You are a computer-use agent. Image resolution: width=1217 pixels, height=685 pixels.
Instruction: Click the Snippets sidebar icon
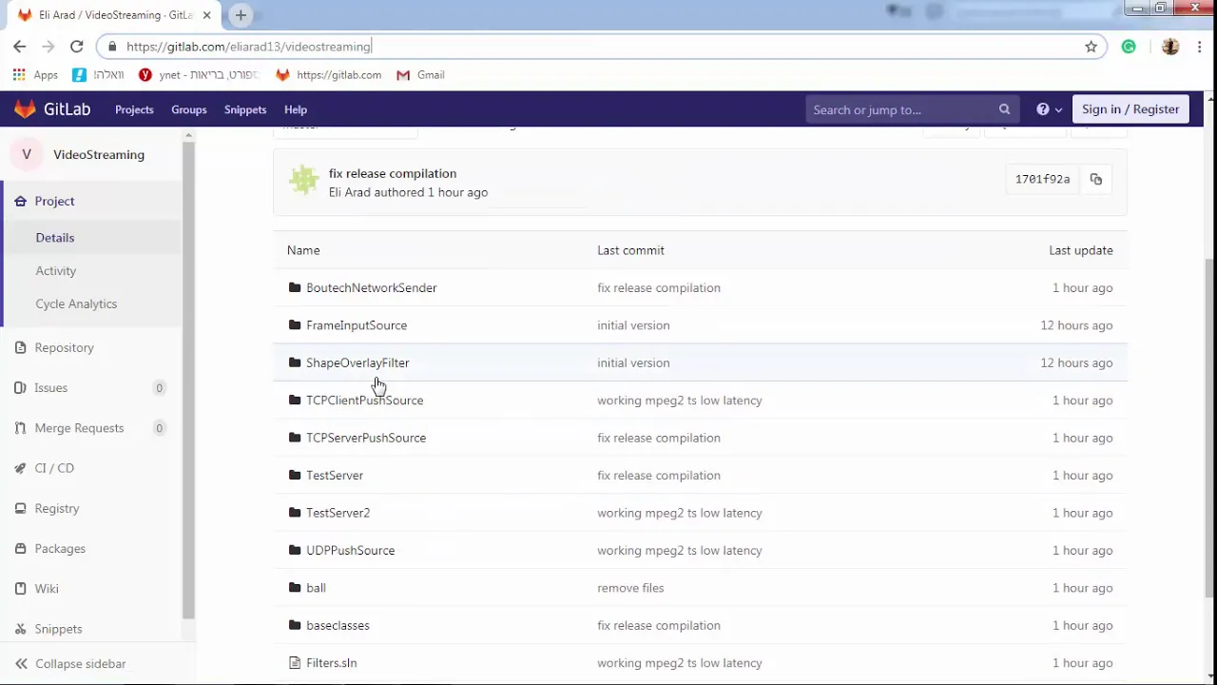click(20, 629)
